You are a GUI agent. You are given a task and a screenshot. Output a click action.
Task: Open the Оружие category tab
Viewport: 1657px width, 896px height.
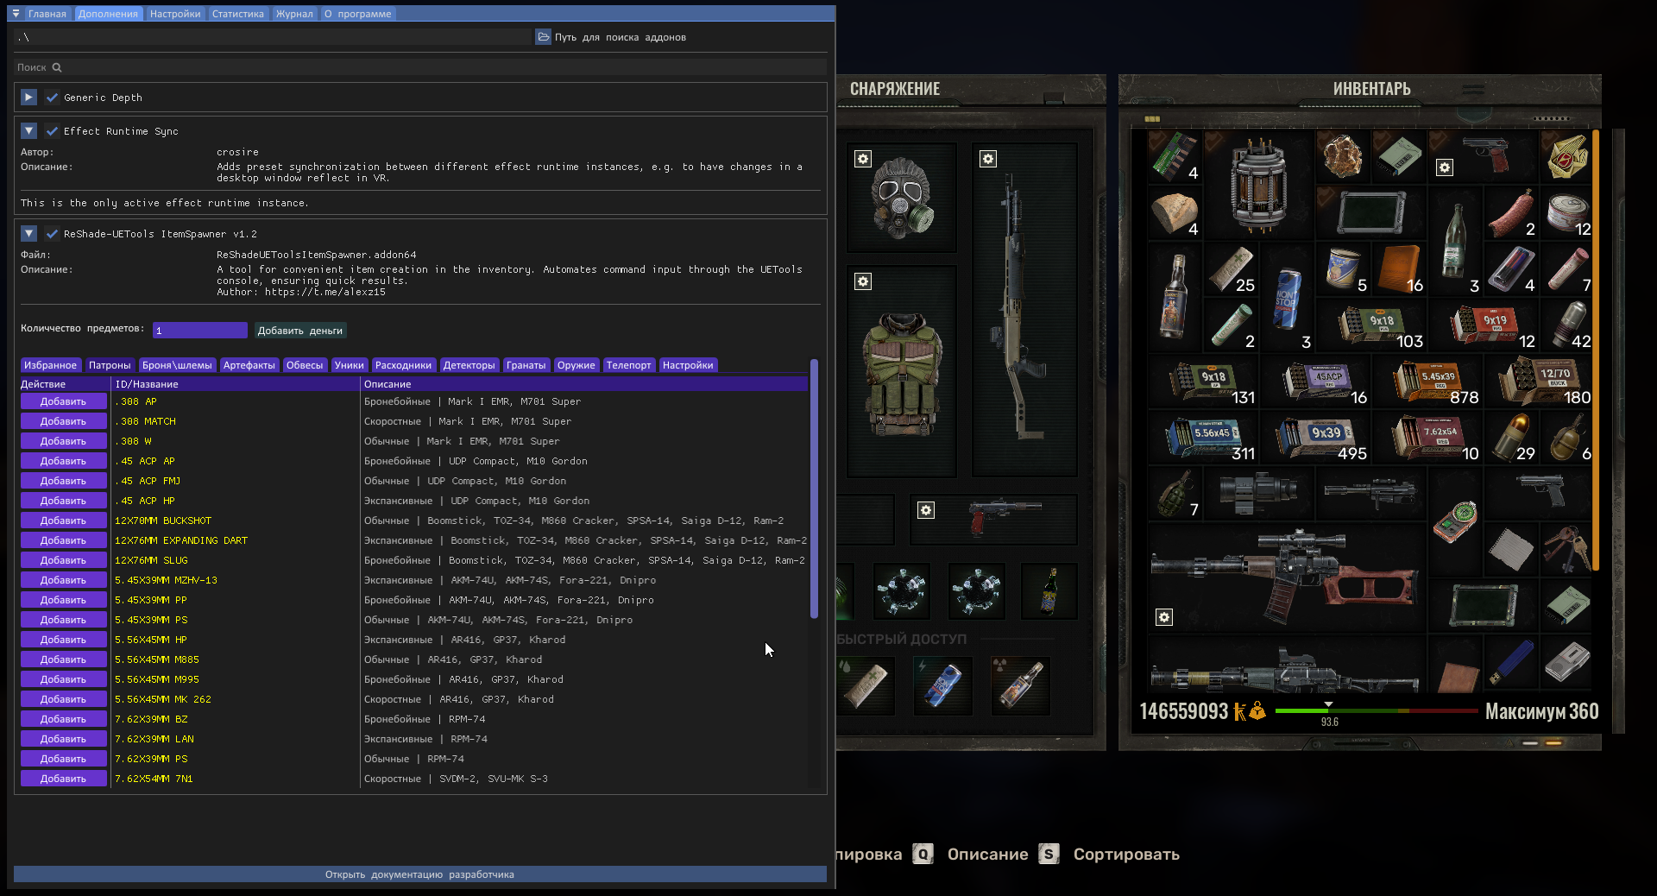(576, 365)
